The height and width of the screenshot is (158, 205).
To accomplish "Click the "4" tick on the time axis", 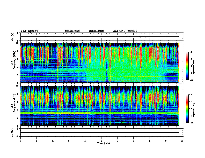I will click(x=85, y=141).
